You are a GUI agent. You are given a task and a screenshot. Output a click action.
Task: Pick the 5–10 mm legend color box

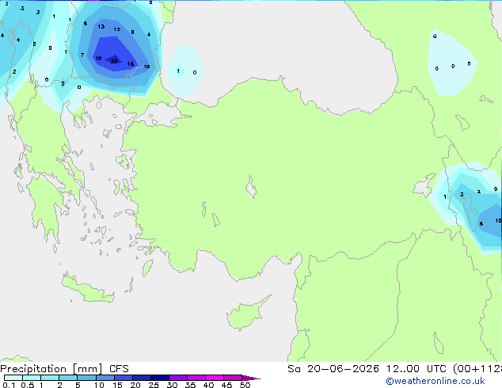coord(87,378)
